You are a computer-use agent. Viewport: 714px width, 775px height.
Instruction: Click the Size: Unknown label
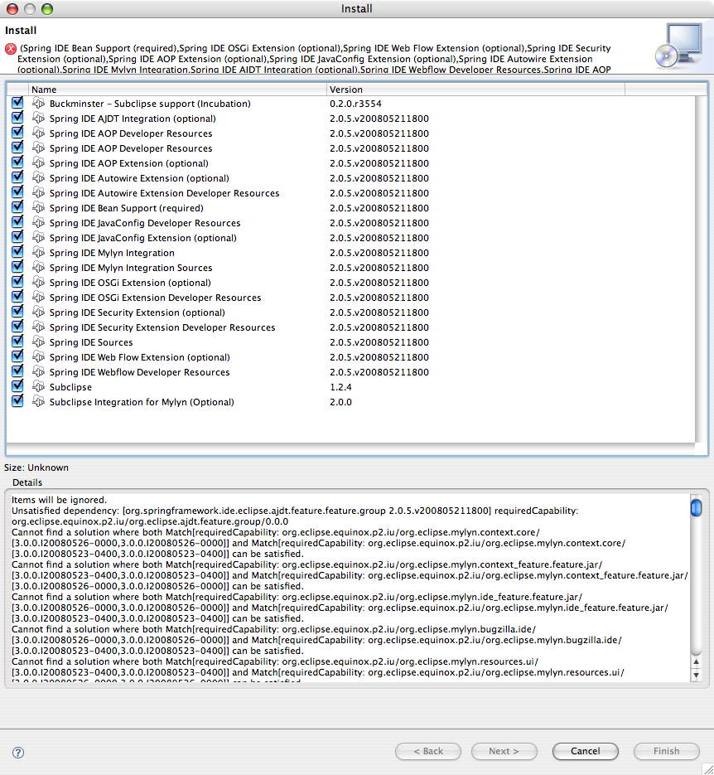pos(36,467)
